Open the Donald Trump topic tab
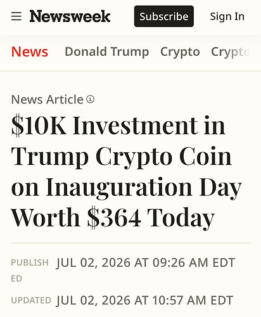 tap(107, 52)
